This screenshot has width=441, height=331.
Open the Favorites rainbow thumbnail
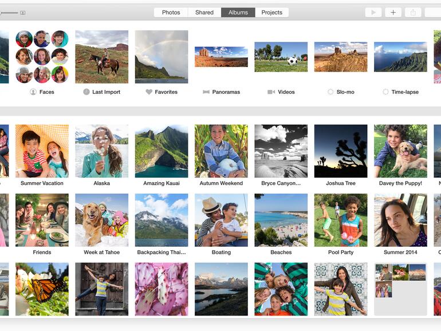point(162,57)
